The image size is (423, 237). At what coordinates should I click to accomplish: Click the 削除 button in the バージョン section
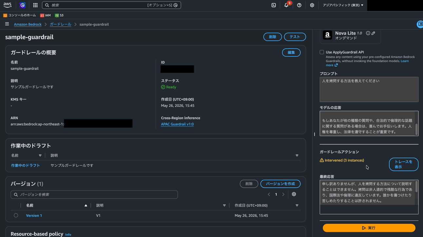coord(249,184)
